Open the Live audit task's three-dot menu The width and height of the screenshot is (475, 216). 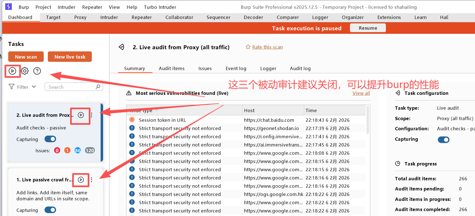point(92,115)
